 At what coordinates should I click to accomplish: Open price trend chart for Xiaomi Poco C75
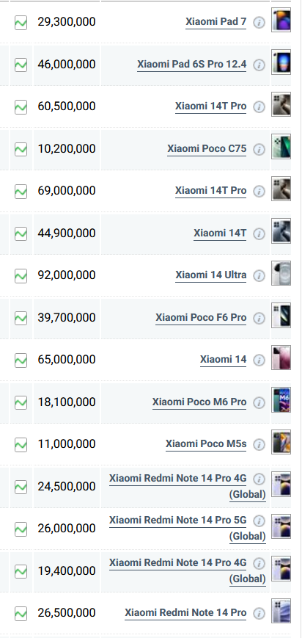coord(21,149)
